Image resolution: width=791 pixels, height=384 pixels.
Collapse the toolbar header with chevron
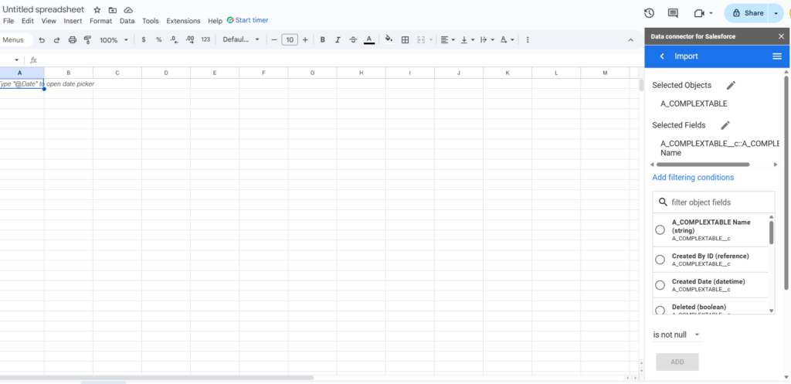tap(630, 40)
